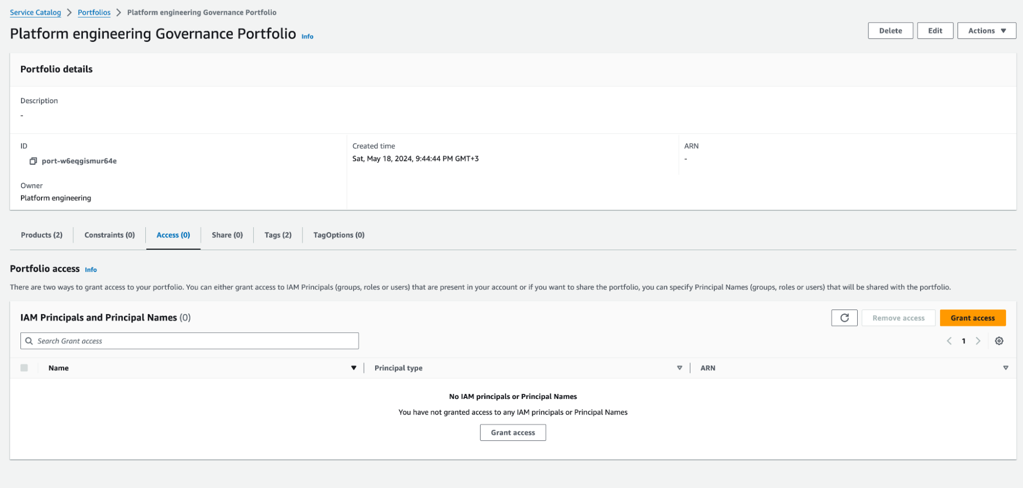Click the Name column header

58,368
